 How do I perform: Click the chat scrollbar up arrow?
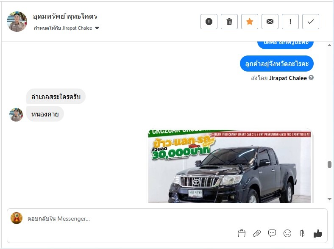coord(329,45)
